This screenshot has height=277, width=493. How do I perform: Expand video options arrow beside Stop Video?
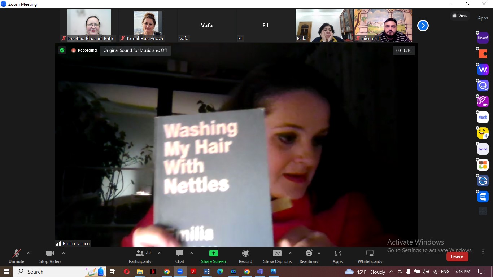[x=64, y=253]
